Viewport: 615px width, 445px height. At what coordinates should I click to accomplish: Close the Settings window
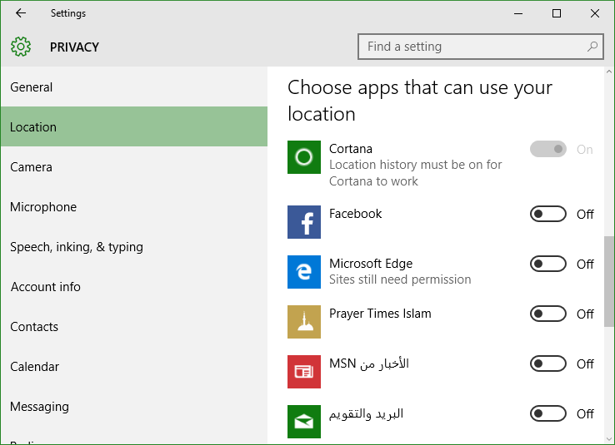pyautogui.click(x=595, y=13)
